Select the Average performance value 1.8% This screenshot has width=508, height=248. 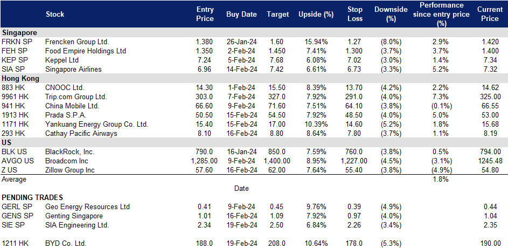coord(441,180)
